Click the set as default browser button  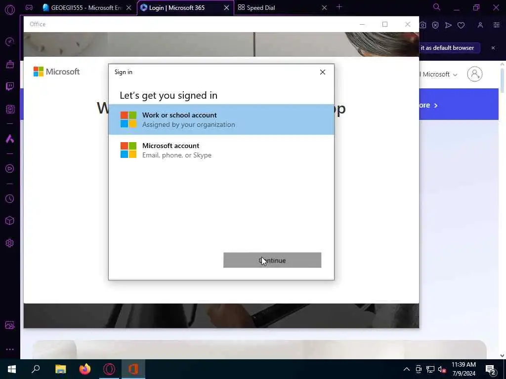click(x=449, y=48)
